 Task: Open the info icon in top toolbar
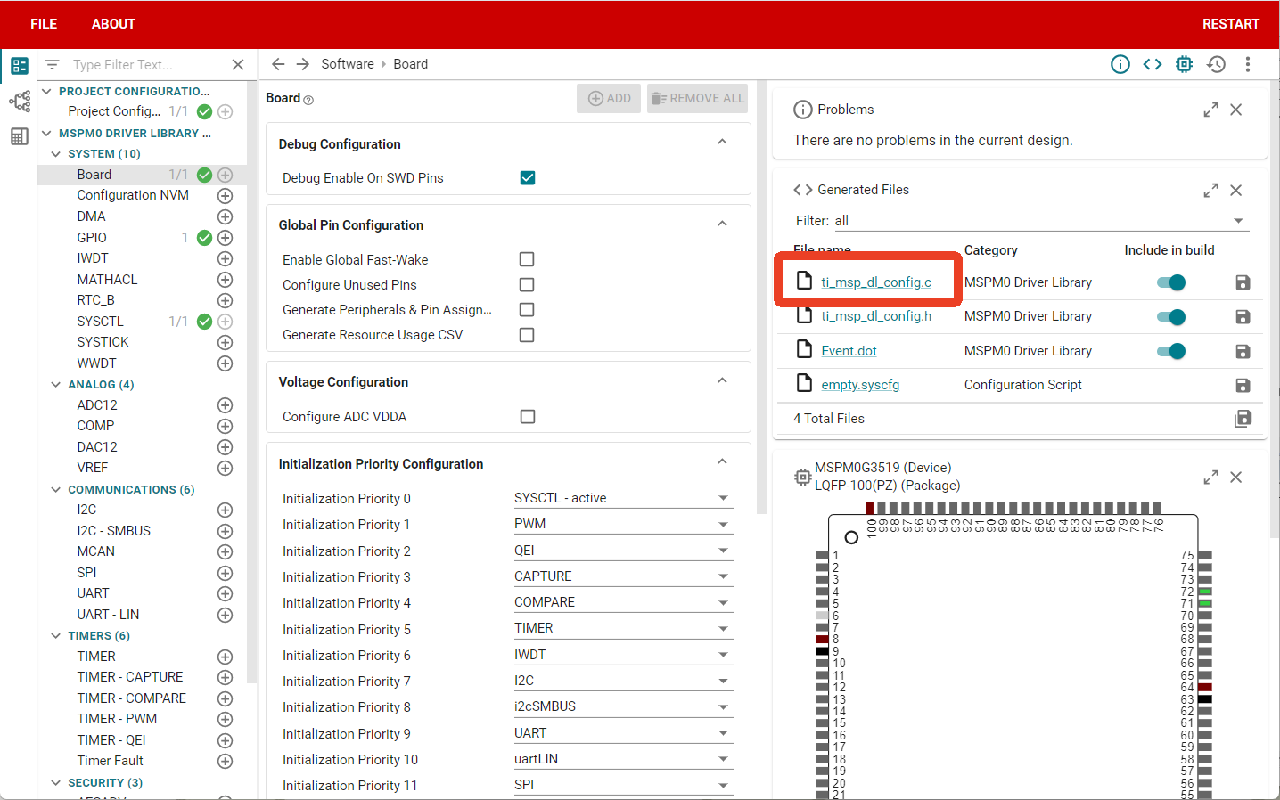click(x=1120, y=64)
